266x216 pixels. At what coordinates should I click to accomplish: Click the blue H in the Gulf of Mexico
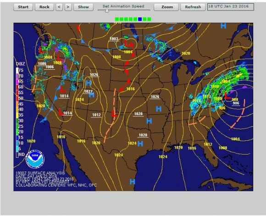pos(133,182)
